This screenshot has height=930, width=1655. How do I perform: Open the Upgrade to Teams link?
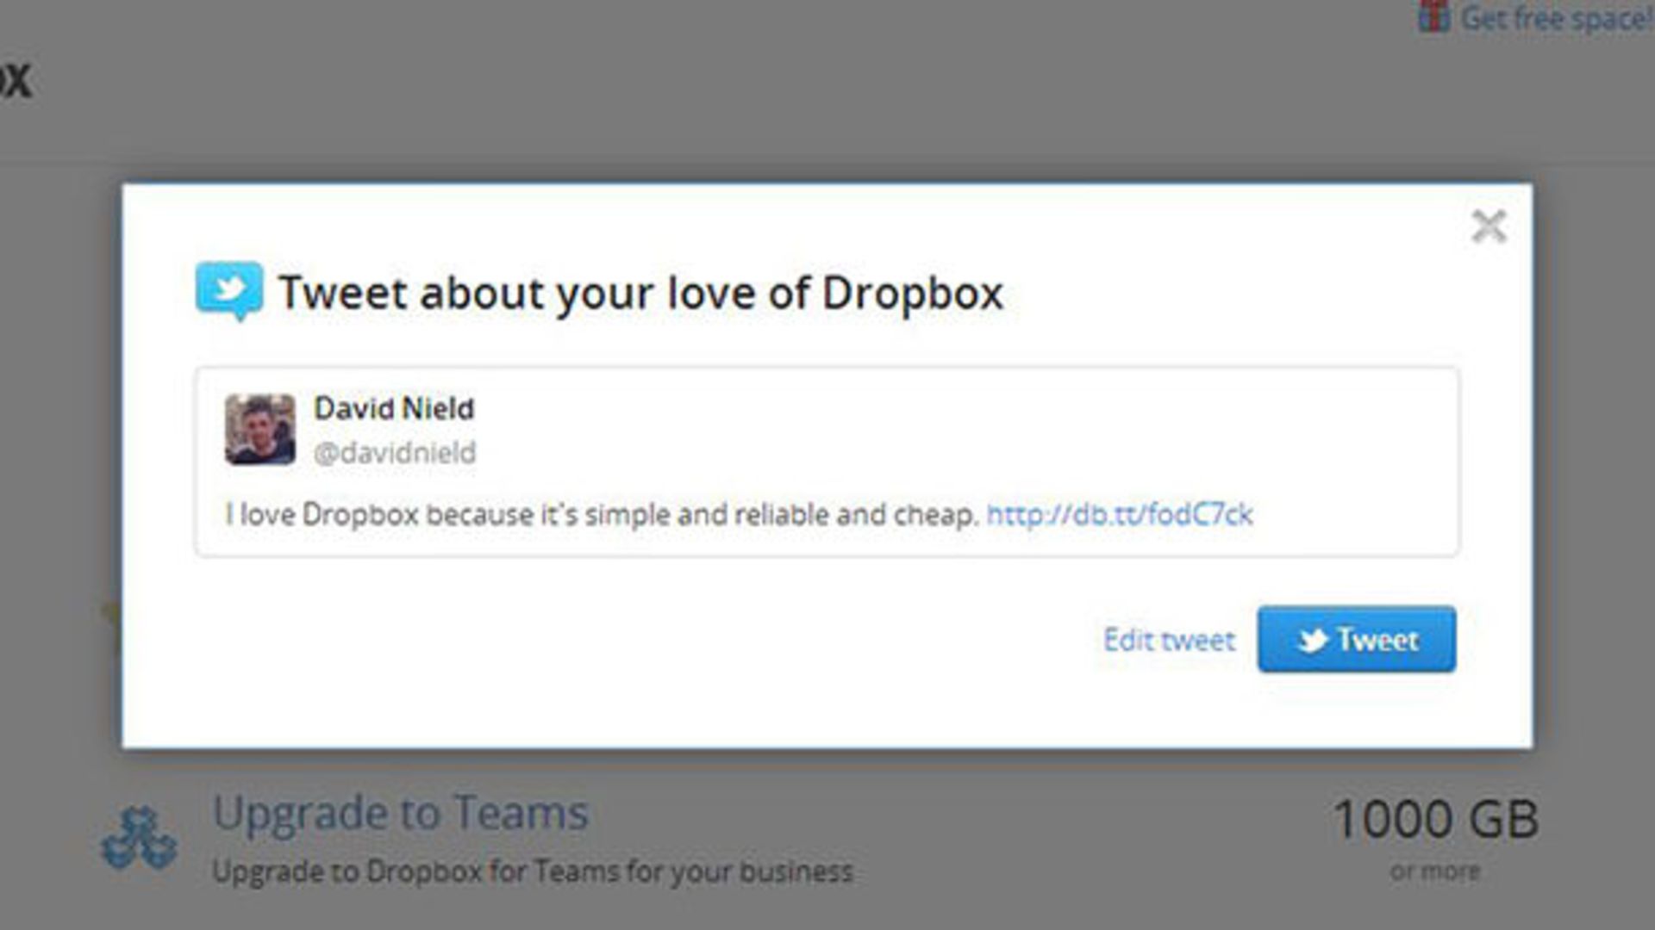pyautogui.click(x=401, y=813)
